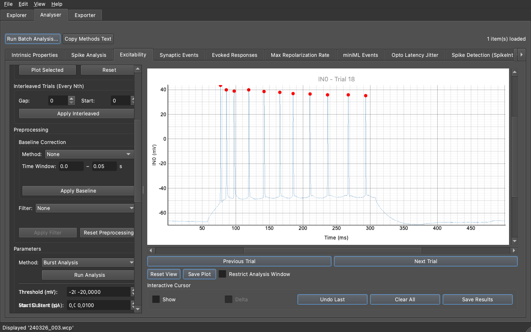The width and height of the screenshot is (531, 332).
Task: Click the Start value field
Action: pyautogui.click(x=121, y=101)
